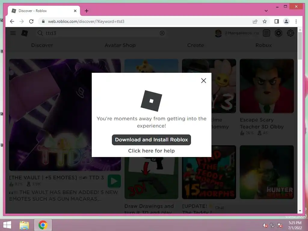This screenshot has height=231, width=308.
Task: Open the TTD 3 game title link
Action: point(56,177)
